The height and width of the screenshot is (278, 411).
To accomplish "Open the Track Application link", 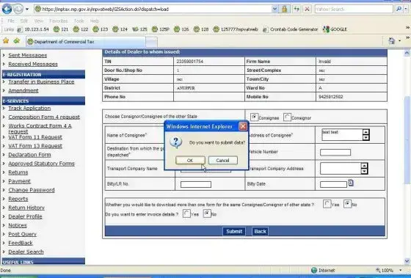I will [29, 109].
